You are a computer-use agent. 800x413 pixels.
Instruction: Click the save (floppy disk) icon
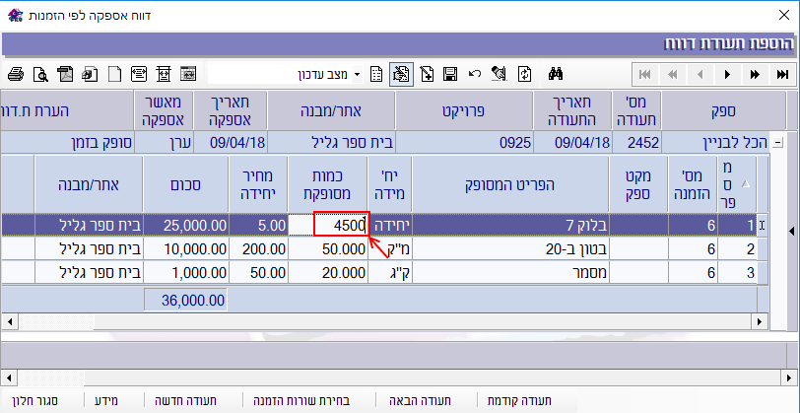450,74
